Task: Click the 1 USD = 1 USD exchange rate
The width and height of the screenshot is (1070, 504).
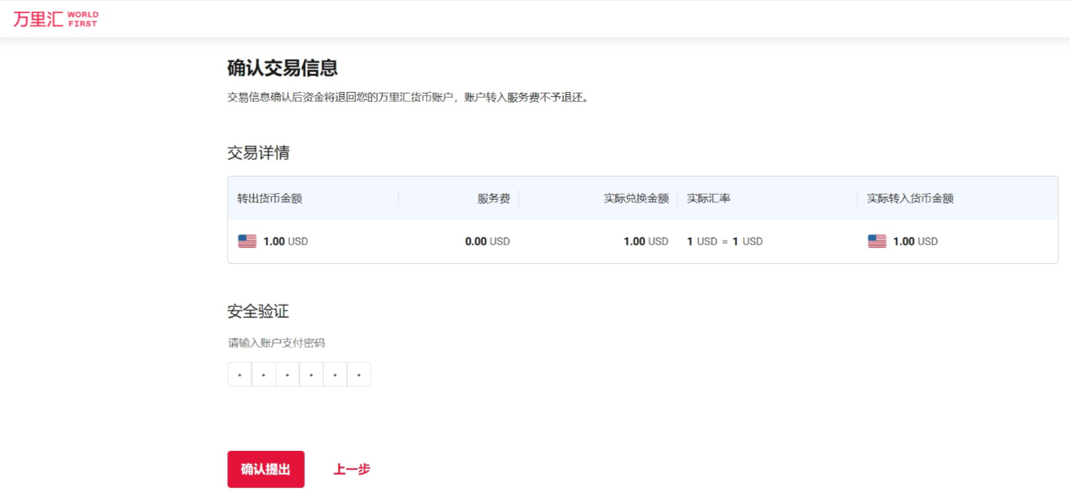Action: pos(725,242)
